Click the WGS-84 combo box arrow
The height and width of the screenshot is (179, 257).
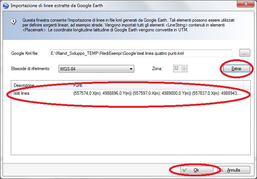click(x=131, y=69)
